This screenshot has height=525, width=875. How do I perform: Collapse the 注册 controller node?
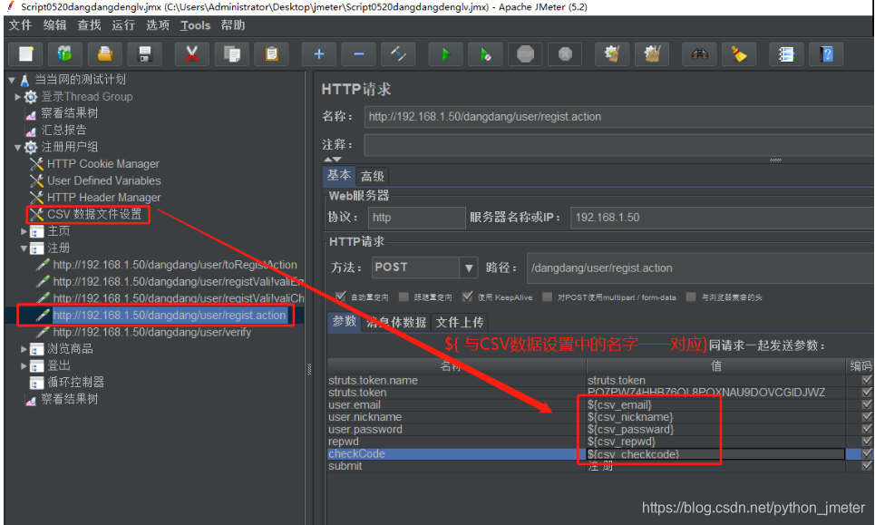coord(24,248)
